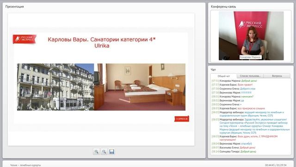Click the hotel building exterior photo

tap(55, 87)
